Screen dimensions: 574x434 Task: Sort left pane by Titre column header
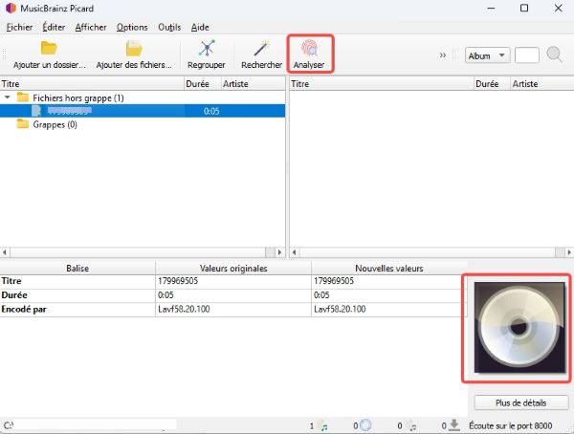tap(92, 84)
